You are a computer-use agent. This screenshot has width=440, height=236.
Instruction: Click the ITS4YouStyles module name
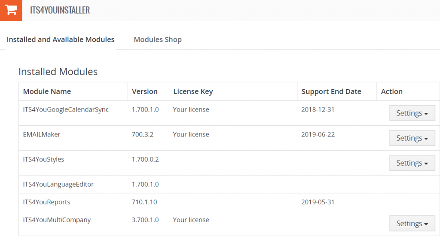click(43, 160)
